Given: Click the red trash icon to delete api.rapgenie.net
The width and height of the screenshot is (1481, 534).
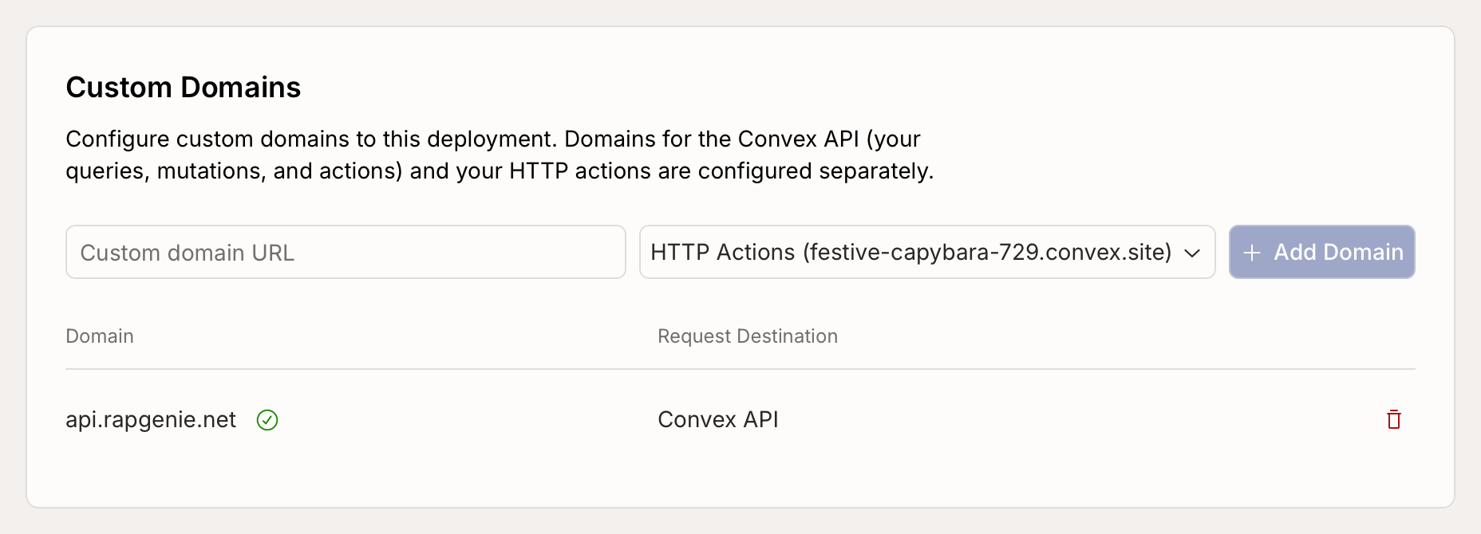Looking at the screenshot, I should point(1392,419).
